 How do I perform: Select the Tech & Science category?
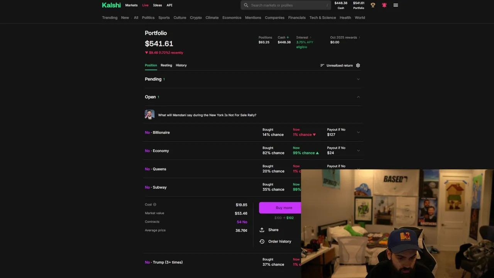pyautogui.click(x=323, y=17)
